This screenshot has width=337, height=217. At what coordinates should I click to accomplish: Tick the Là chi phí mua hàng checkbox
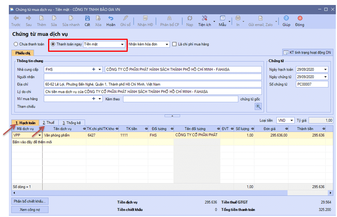point(175,44)
